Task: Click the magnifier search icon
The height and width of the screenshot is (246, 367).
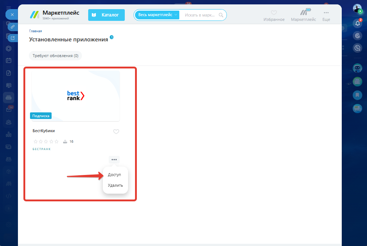Action: pyautogui.click(x=221, y=15)
